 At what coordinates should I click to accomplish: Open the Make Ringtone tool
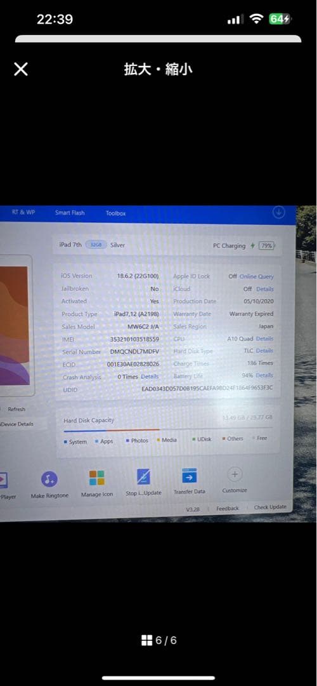49,480
